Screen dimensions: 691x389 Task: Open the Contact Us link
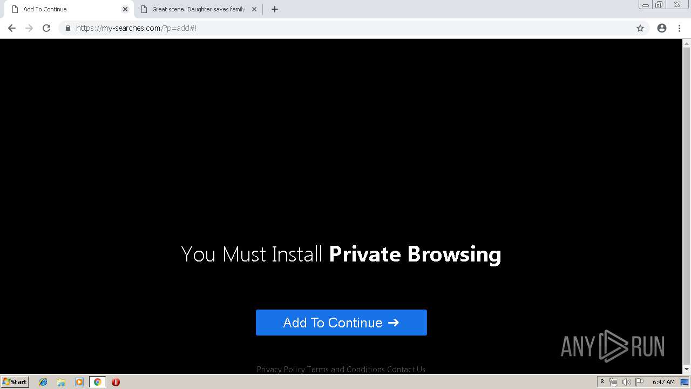(x=406, y=370)
